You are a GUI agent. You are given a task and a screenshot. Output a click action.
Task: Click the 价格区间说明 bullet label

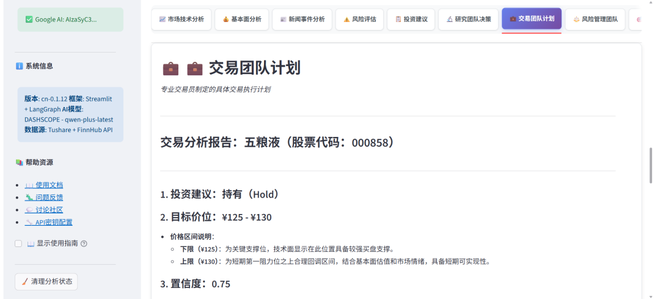[x=192, y=236]
